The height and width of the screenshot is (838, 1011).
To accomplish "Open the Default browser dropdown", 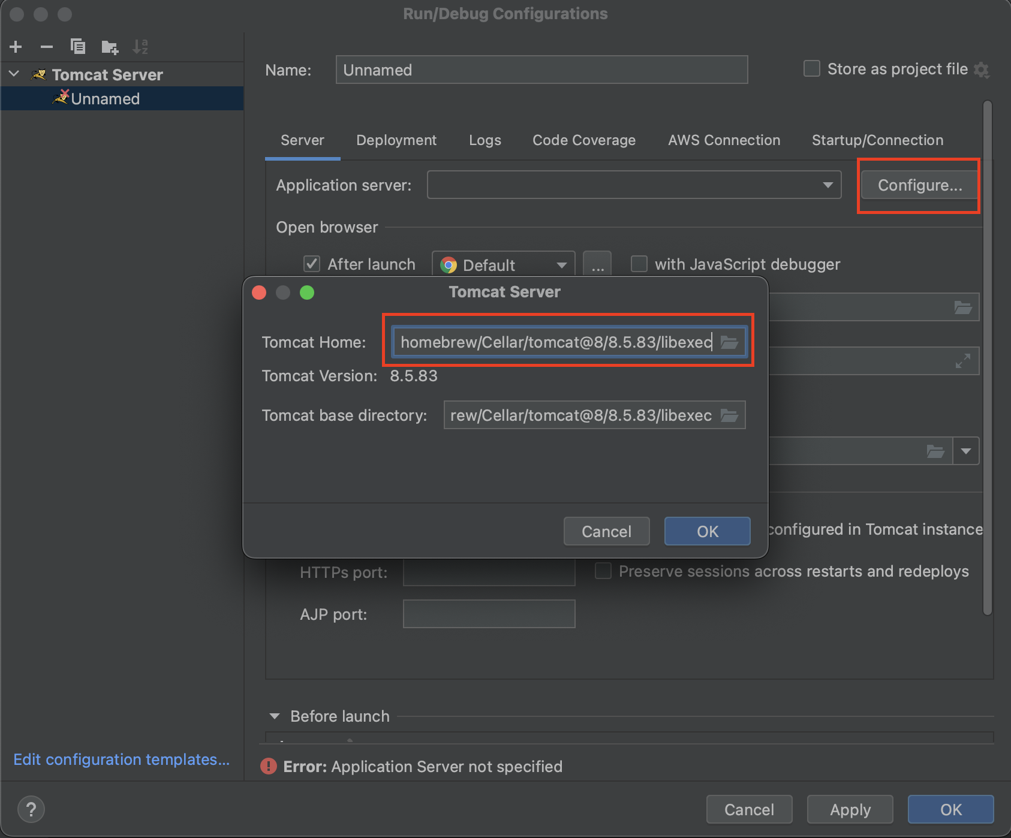I will 504,264.
